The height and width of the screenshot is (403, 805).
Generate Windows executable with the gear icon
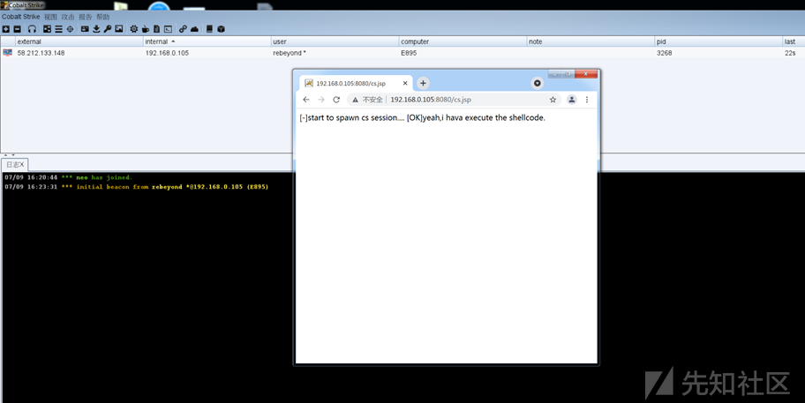(134, 29)
